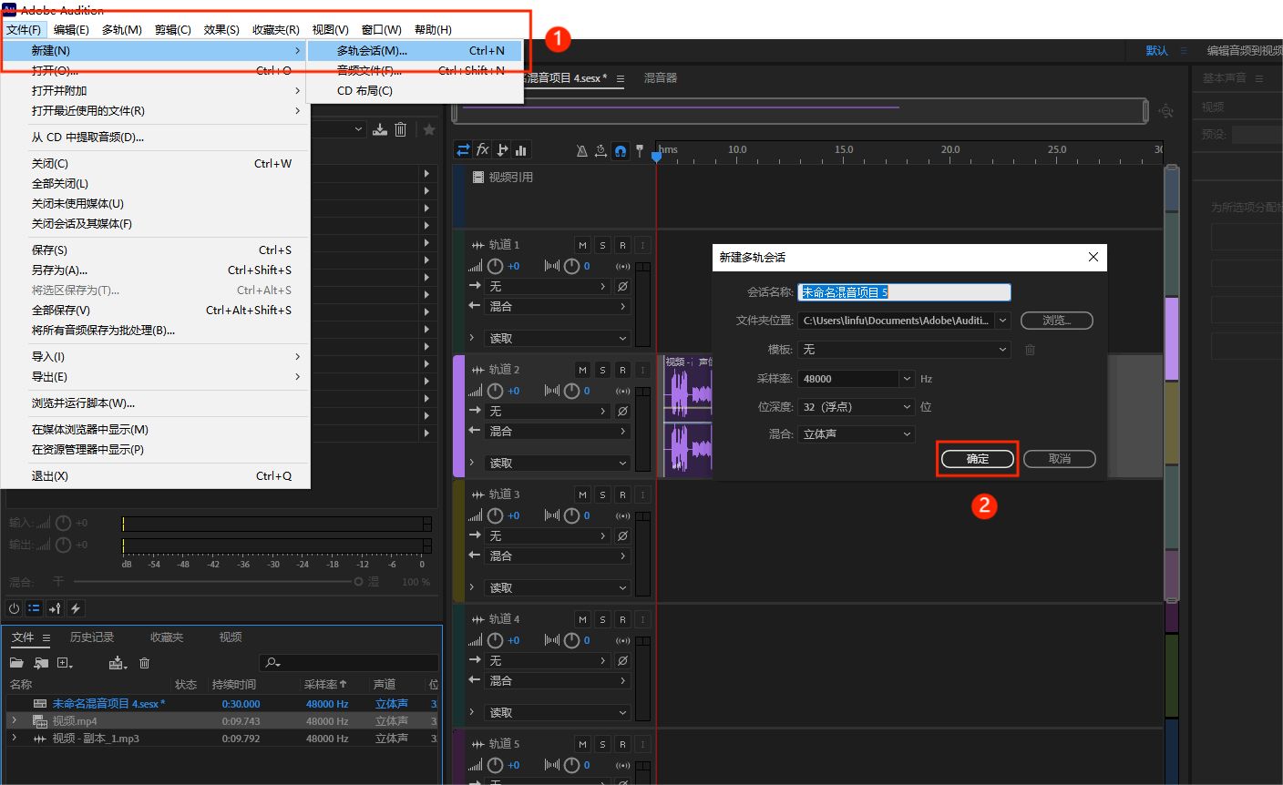This screenshot has width=1283, height=785.
Task: Show the EQ view in track controls
Action: pyautogui.click(x=521, y=150)
